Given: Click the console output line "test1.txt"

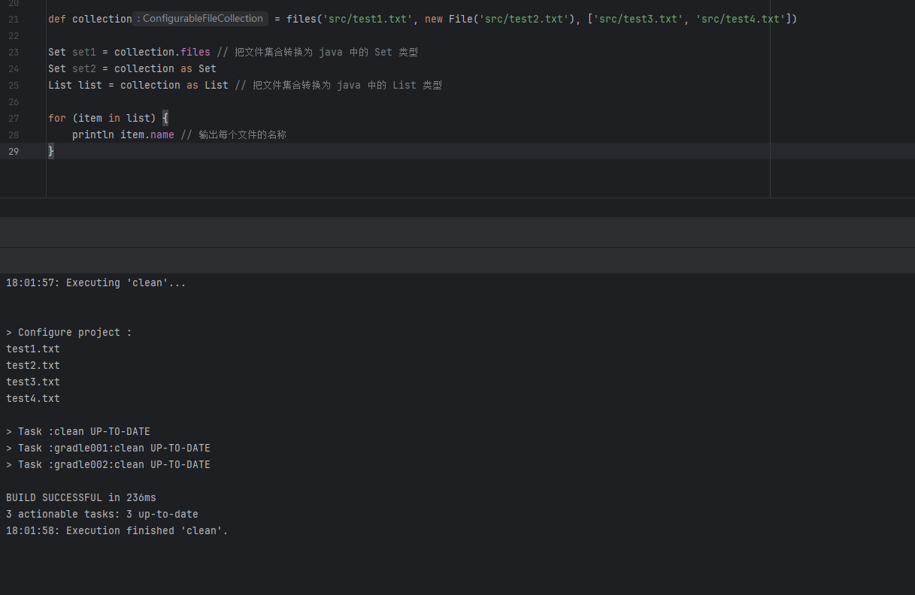Looking at the screenshot, I should click(33, 349).
